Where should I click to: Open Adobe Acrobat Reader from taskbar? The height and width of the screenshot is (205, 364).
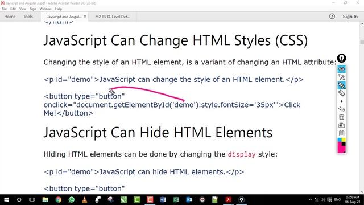pos(229,200)
